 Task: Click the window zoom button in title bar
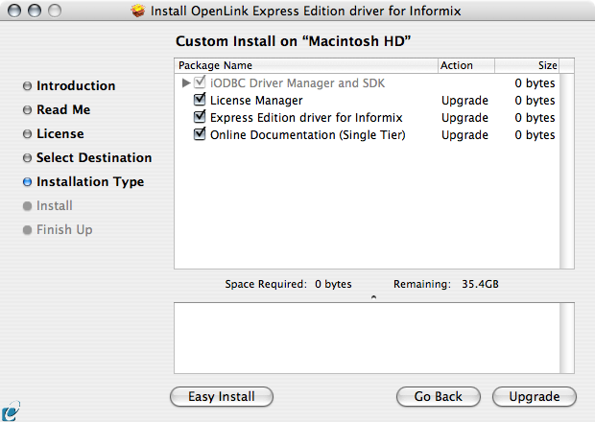[55, 11]
